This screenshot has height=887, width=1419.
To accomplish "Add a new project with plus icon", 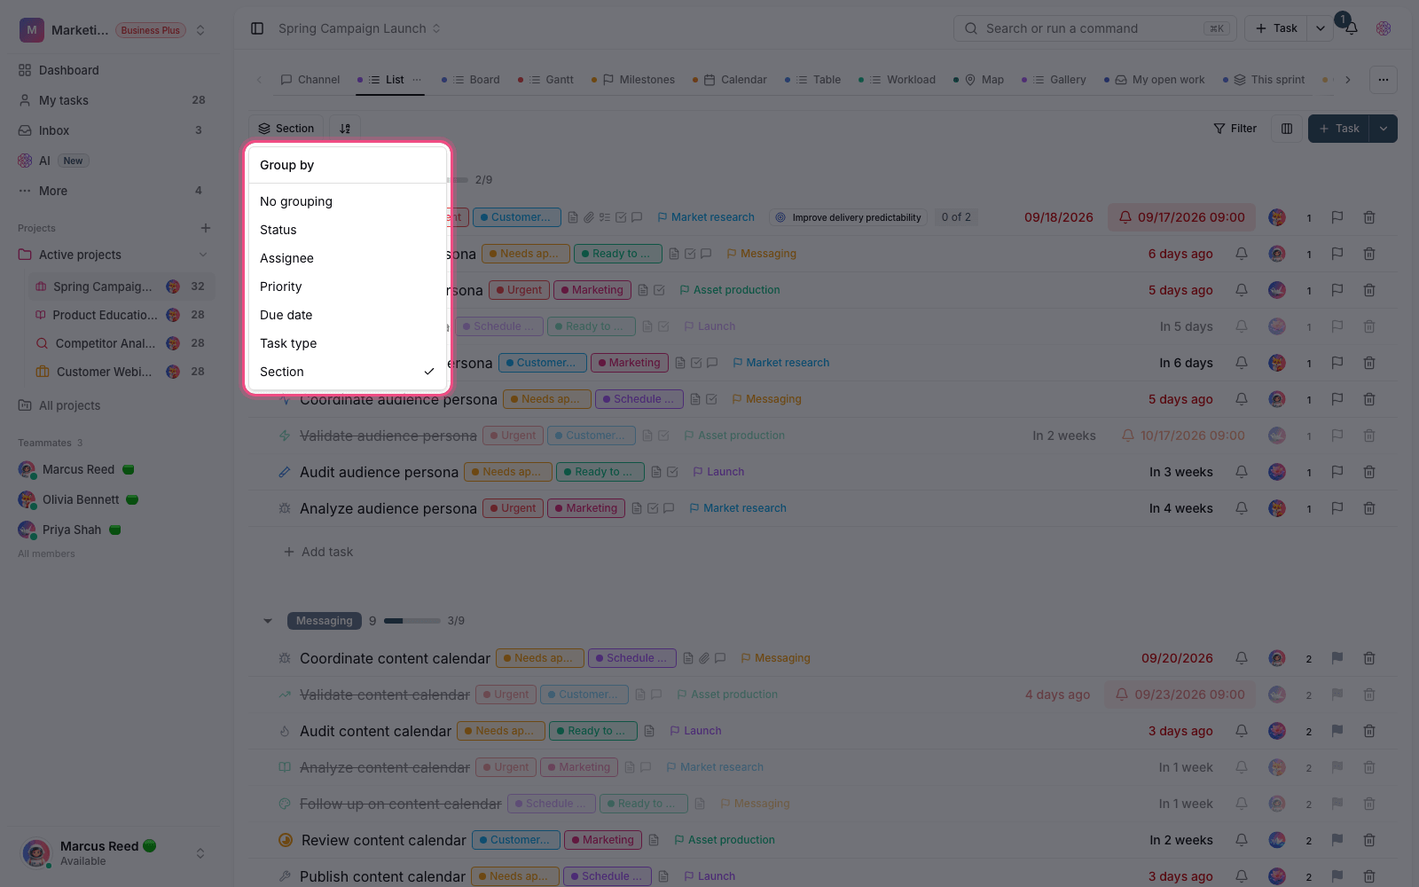I will click(x=206, y=228).
